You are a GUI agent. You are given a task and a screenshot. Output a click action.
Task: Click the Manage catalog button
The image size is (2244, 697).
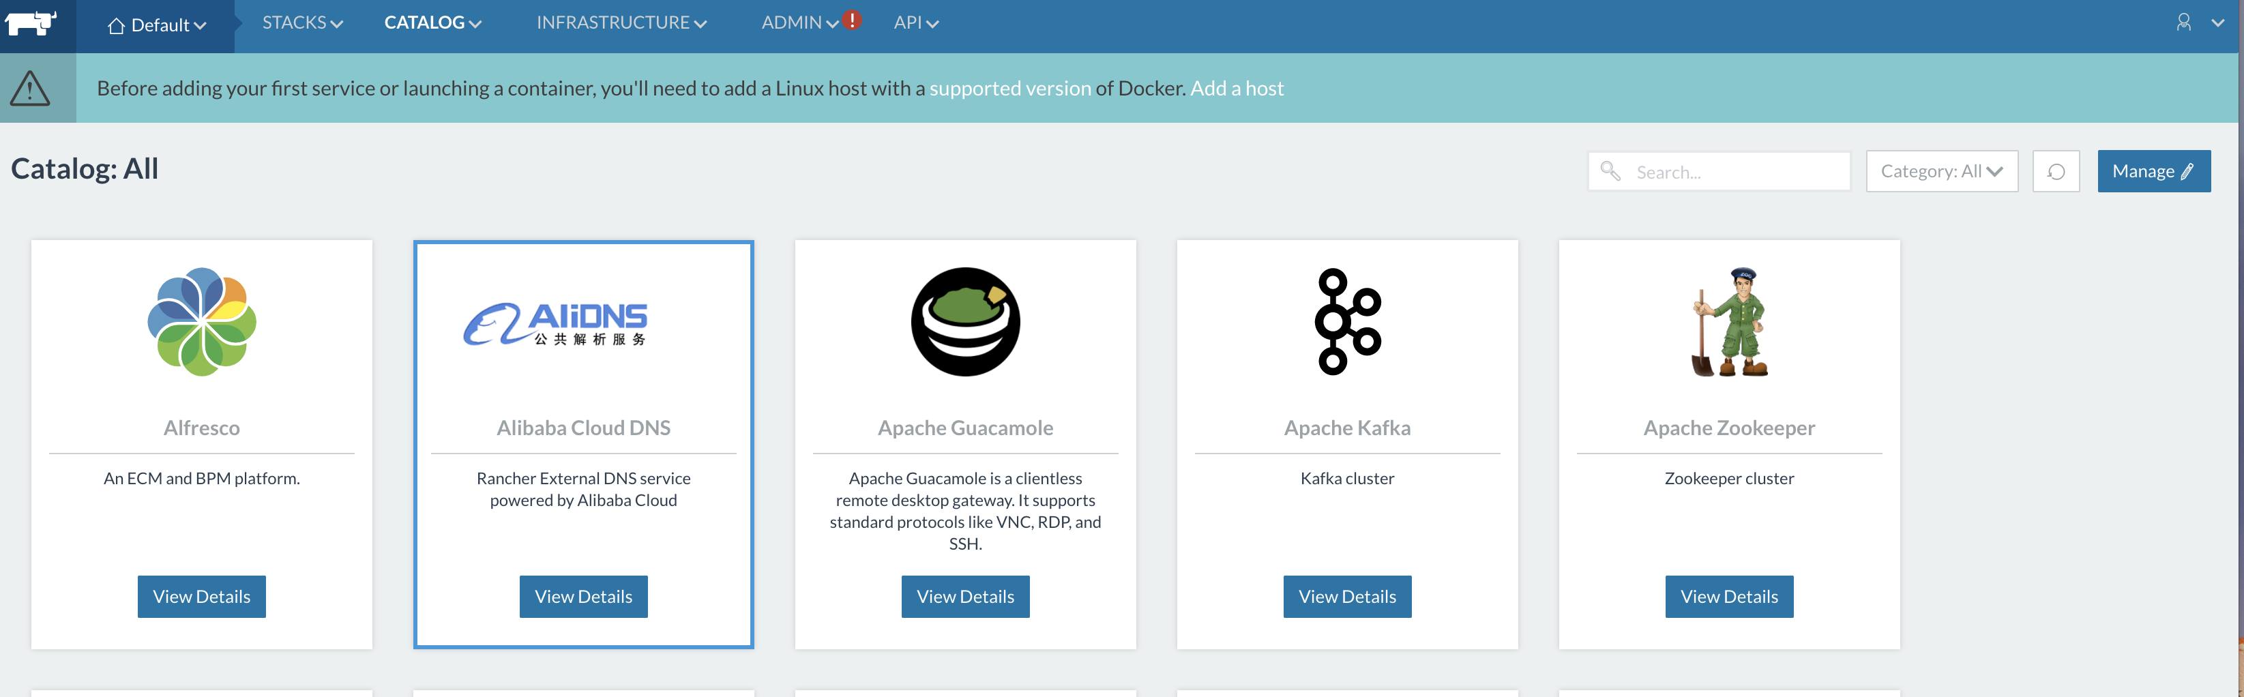coord(2153,172)
